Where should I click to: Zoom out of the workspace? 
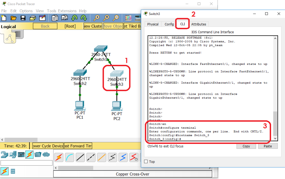click(116, 18)
